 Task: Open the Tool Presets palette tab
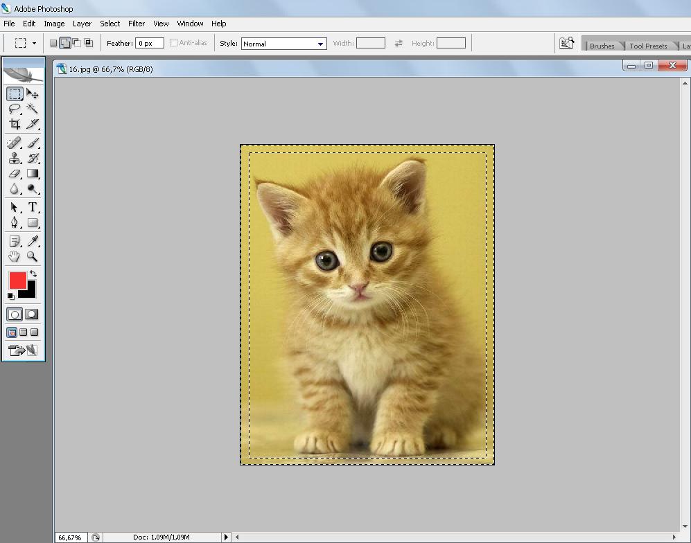(x=648, y=46)
